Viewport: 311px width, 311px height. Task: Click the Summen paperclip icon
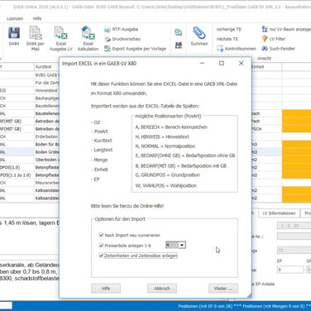coord(199,33)
